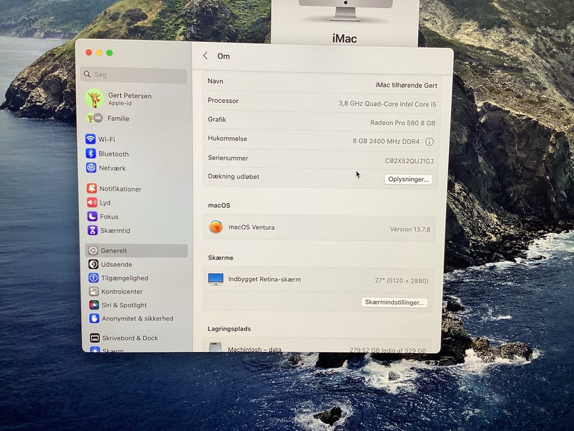
Task: Click the Notifikationer bell icon
Action: click(92, 189)
